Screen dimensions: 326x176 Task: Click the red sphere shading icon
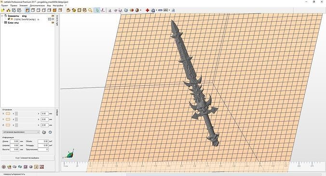pos(131,10)
